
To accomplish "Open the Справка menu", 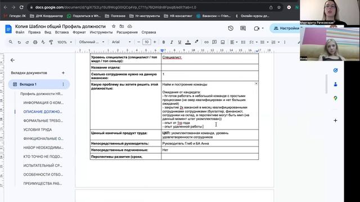I will tap(148, 33).
